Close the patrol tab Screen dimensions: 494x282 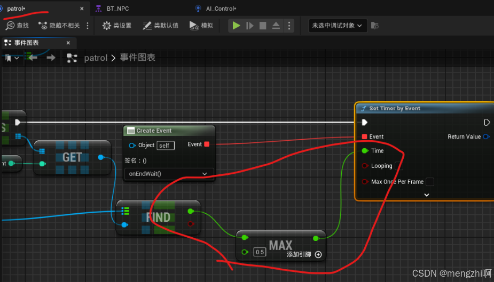pyautogui.click(x=82, y=9)
